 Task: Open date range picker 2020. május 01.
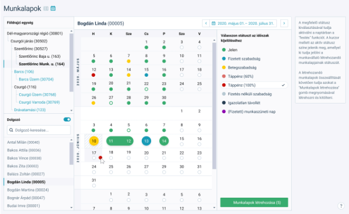[243, 23]
